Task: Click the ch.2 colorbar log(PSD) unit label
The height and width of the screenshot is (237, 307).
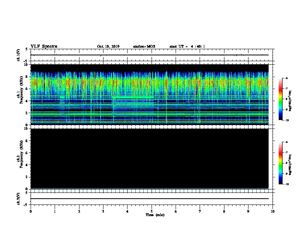Action: point(290,165)
